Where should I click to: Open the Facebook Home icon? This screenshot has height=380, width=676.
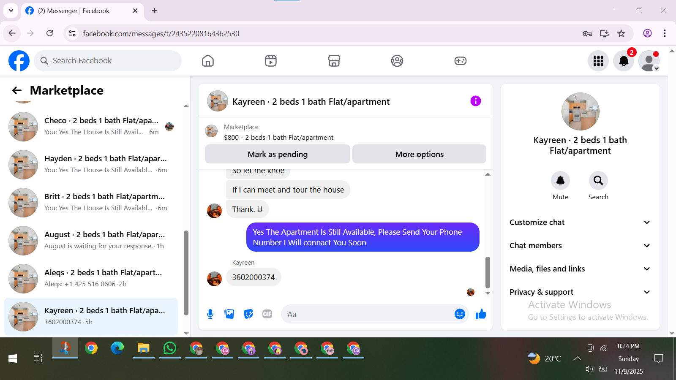208,61
